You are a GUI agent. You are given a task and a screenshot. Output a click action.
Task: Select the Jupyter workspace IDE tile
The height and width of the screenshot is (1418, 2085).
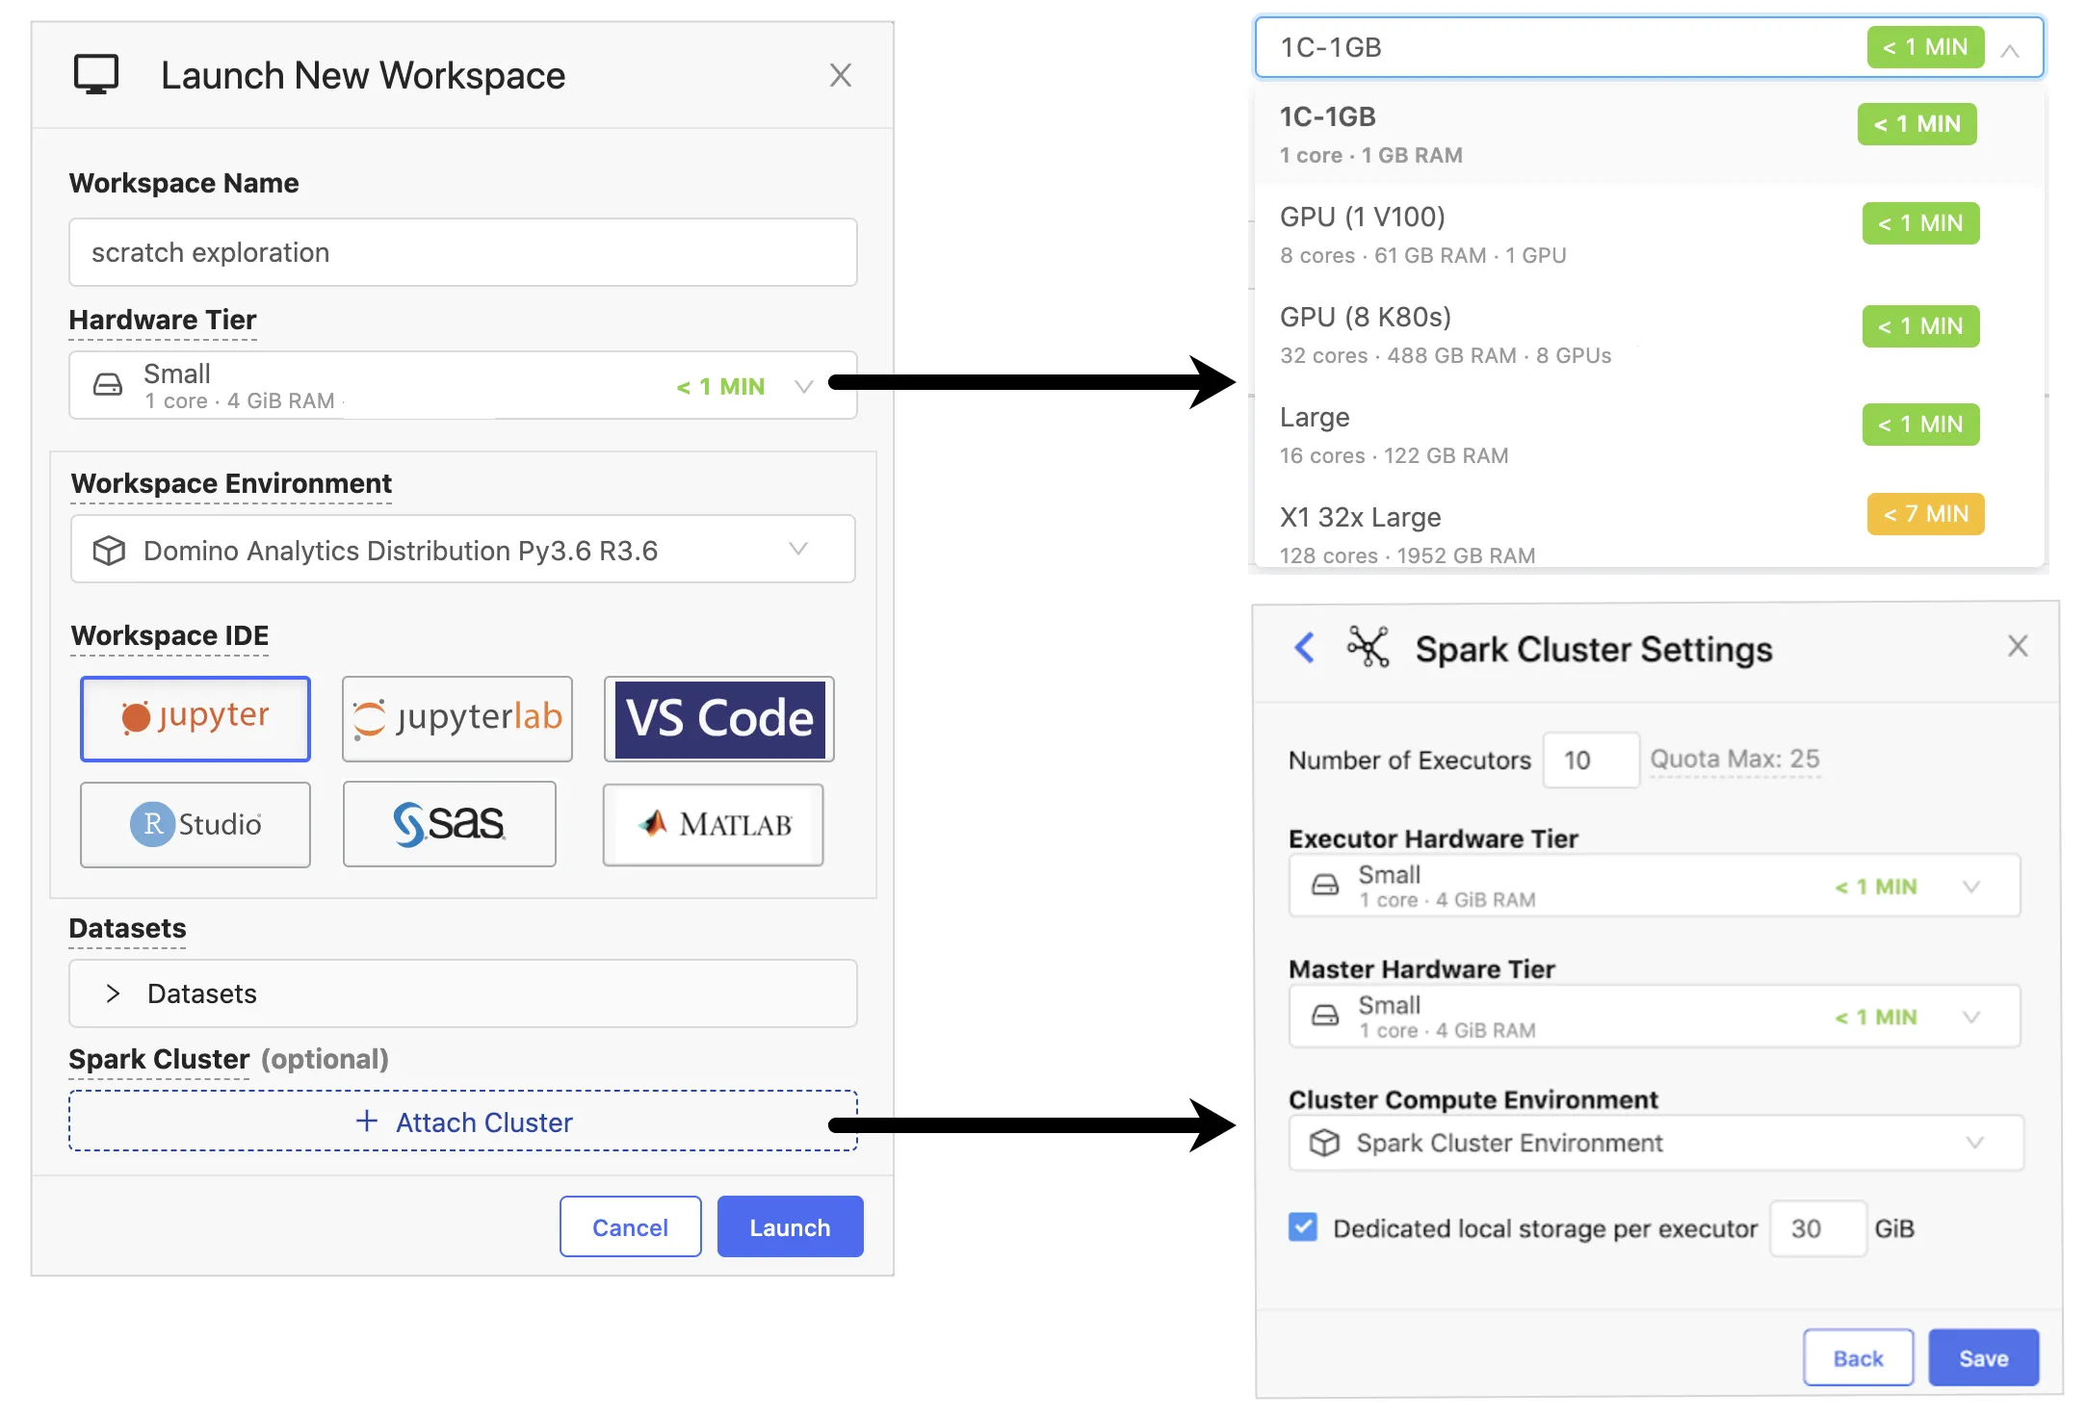(195, 718)
